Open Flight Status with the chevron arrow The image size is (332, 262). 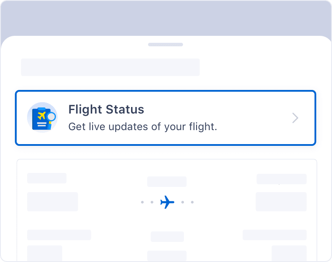tap(295, 118)
